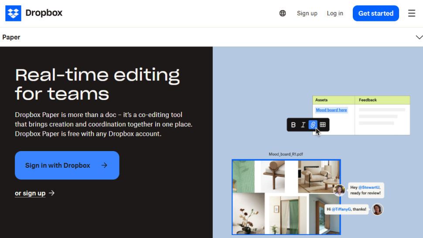Click the Bold formatting icon
The image size is (423, 238).
[x=293, y=125]
